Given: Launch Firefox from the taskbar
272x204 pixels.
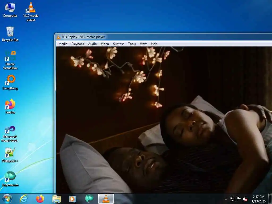Looking at the screenshot, I should click(40, 199).
